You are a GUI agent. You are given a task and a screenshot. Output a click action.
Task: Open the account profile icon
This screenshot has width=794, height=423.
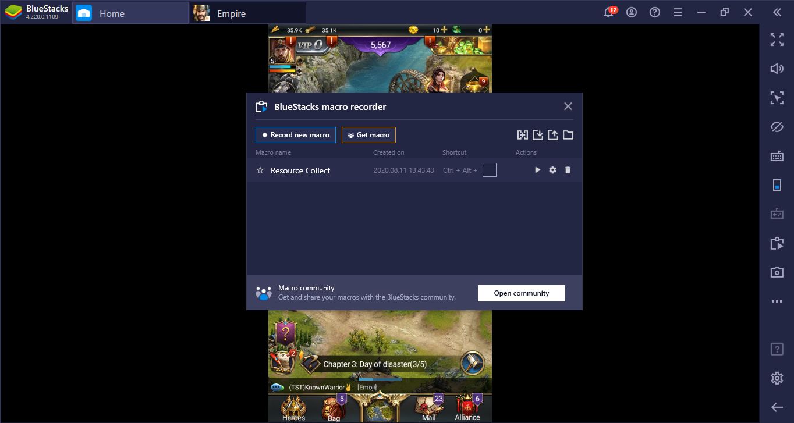632,12
